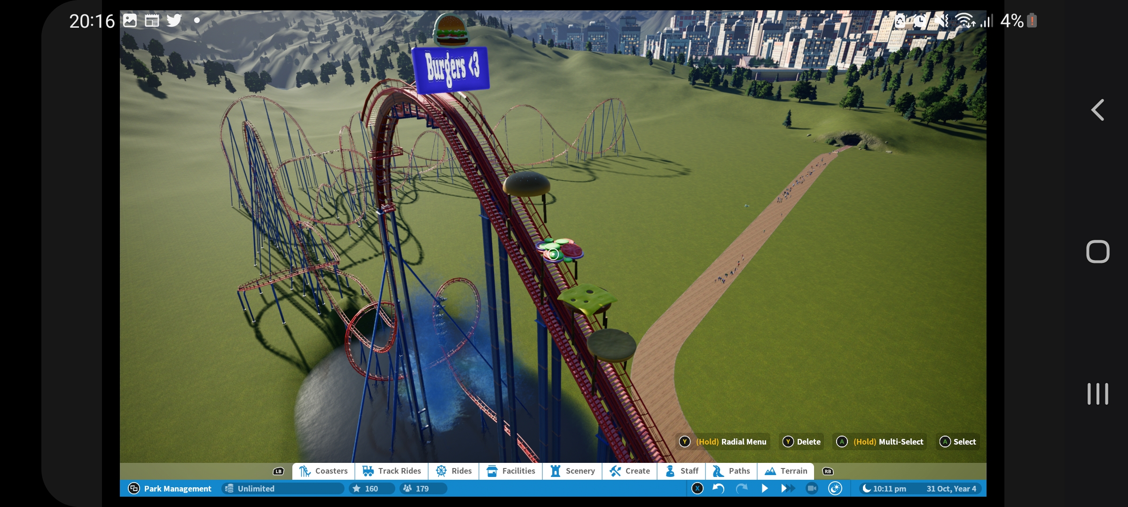Play at normal game speed
1128x507 pixels.
765,488
